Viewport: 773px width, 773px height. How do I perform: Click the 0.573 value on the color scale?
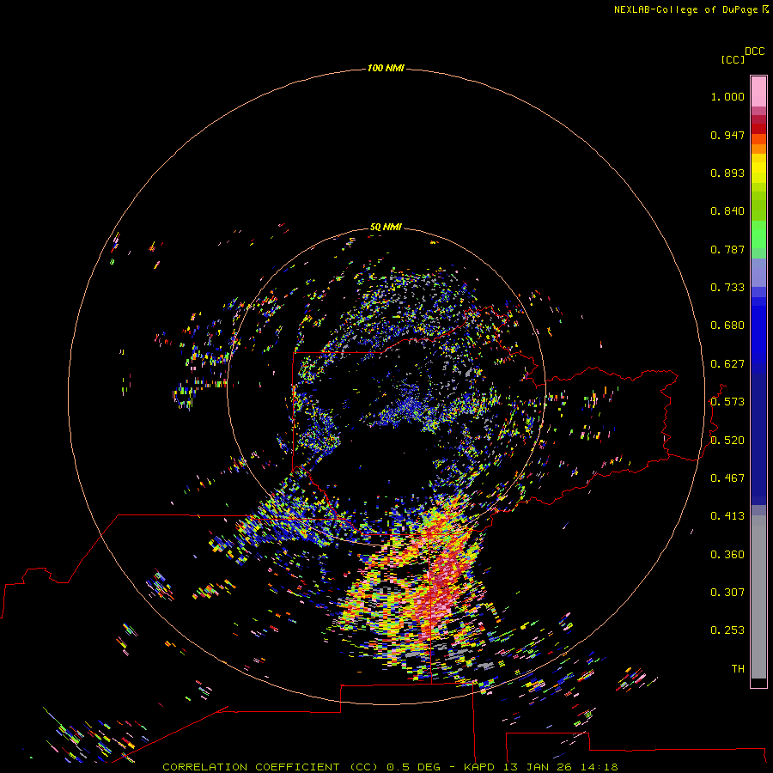pos(727,402)
